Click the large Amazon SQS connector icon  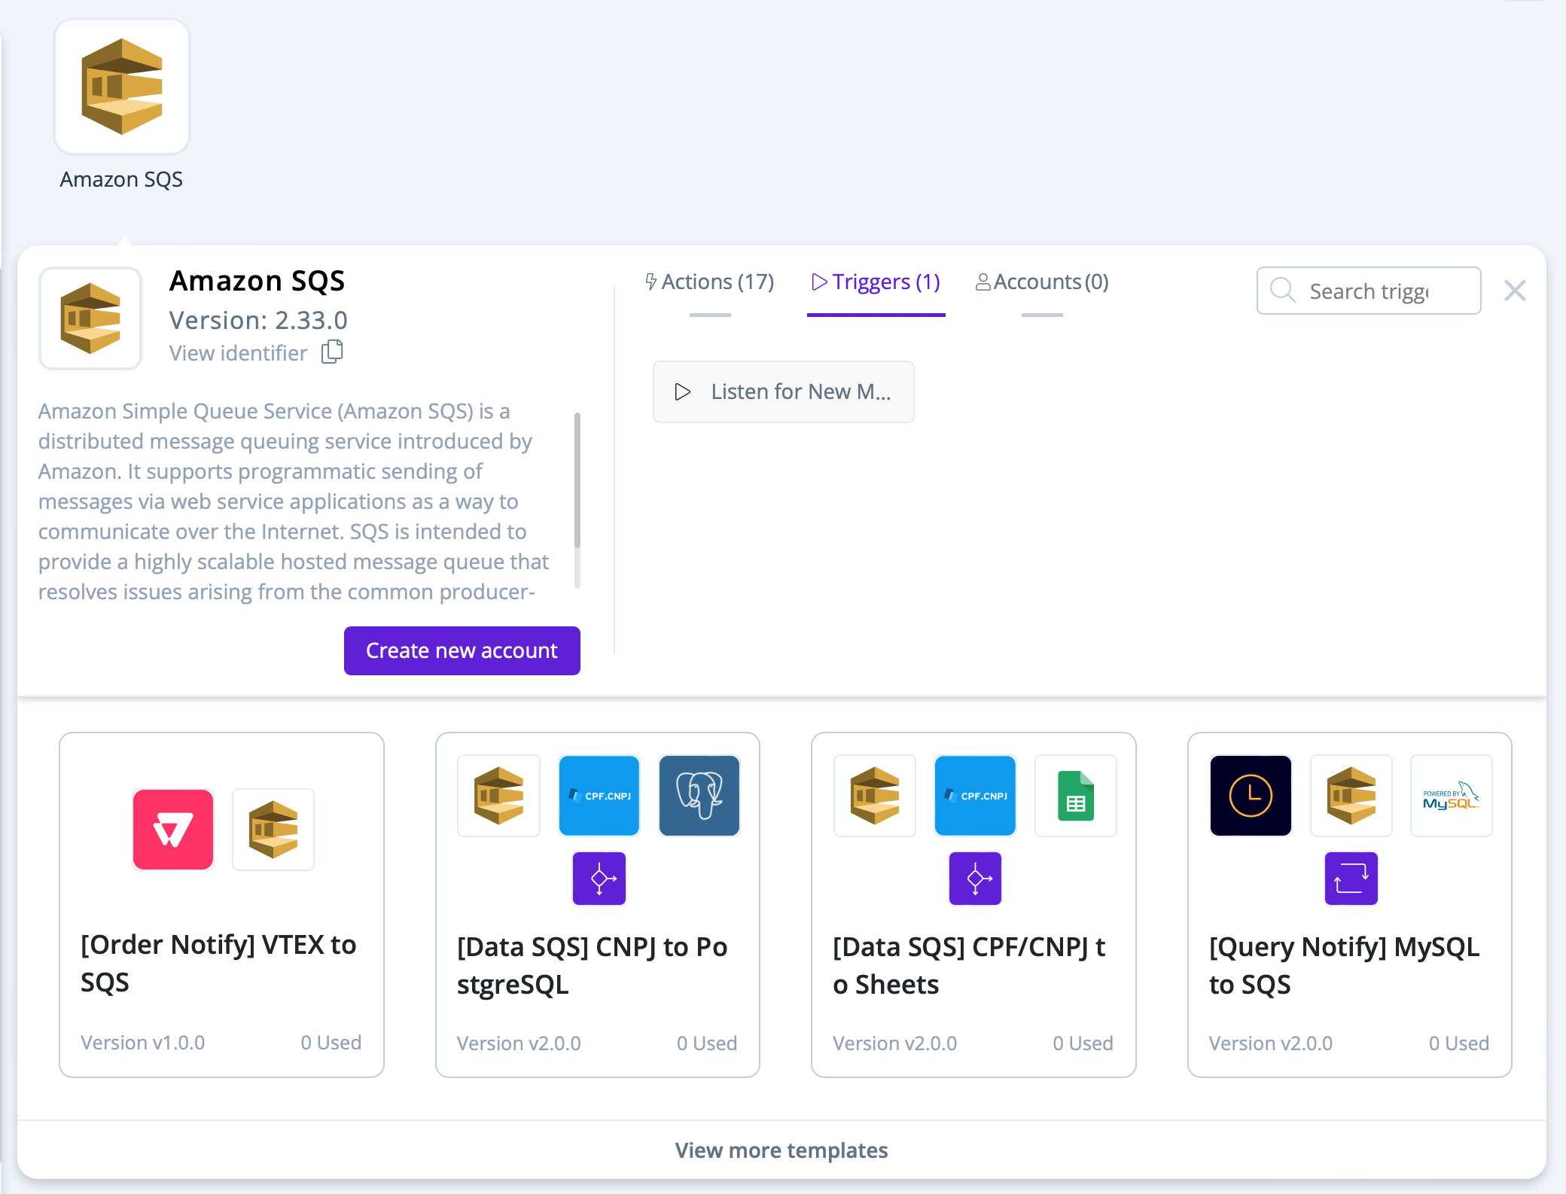click(x=122, y=87)
